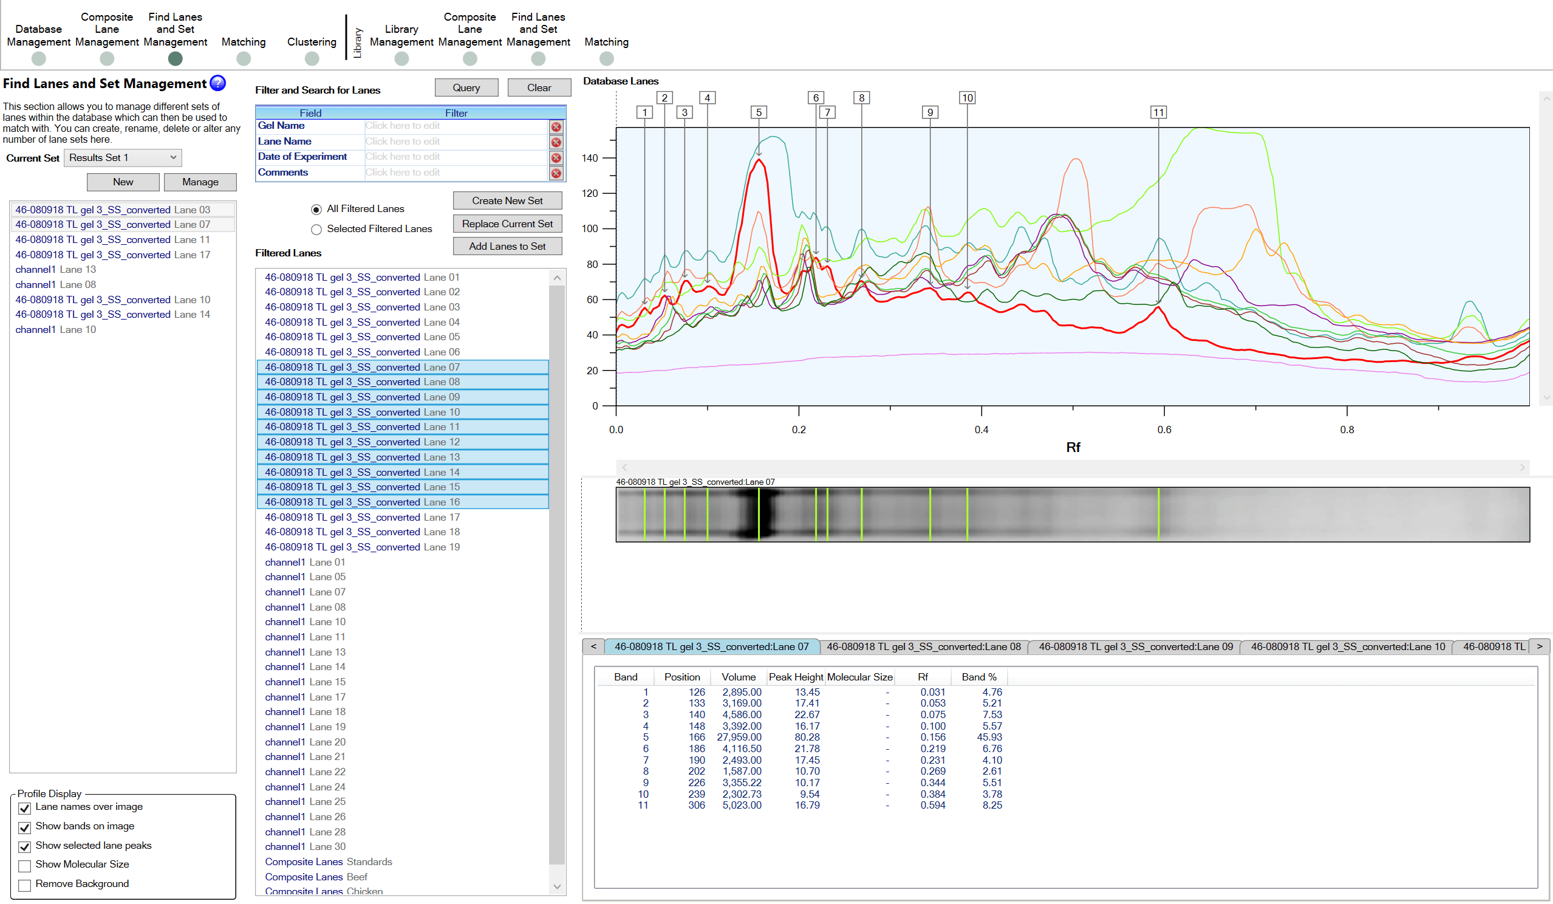Toggle Lane names over image checkbox
This screenshot has height=904, width=1553.
click(x=25, y=808)
